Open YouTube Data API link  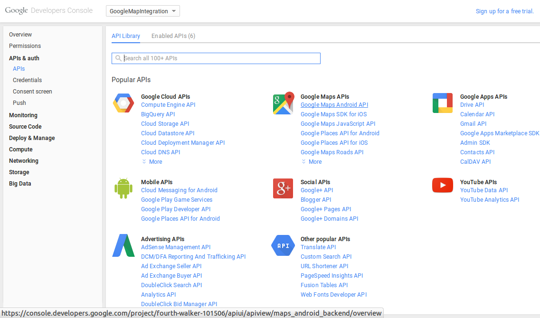484,190
